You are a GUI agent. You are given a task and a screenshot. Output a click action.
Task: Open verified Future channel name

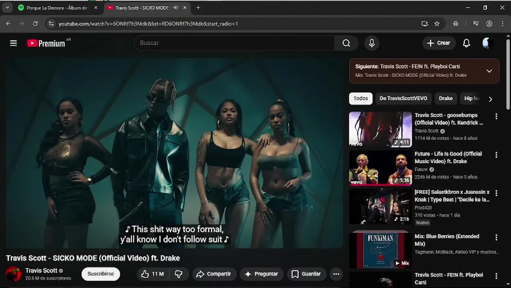421,169
